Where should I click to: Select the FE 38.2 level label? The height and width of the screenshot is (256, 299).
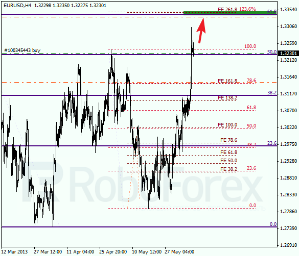click(x=228, y=169)
